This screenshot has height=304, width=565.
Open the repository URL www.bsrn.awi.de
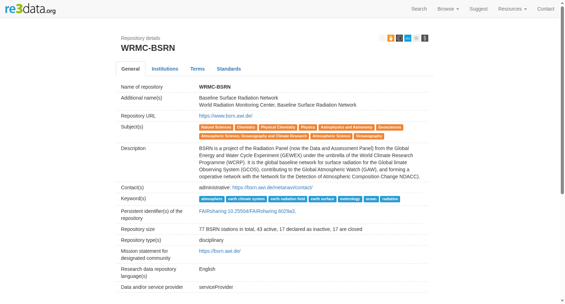pos(226,116)
